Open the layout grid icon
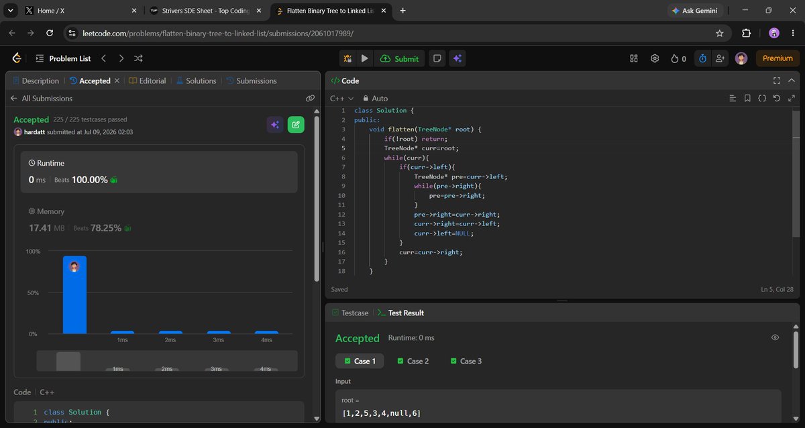This screenshot has height=428, width=805. (x=634, y=58)
